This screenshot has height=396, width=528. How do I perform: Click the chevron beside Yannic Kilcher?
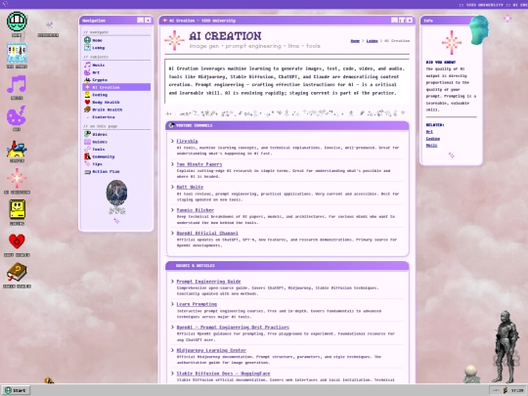[172, 210]
